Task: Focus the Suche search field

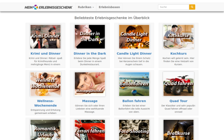Action: pyautogui.click(x=174, y=7)
